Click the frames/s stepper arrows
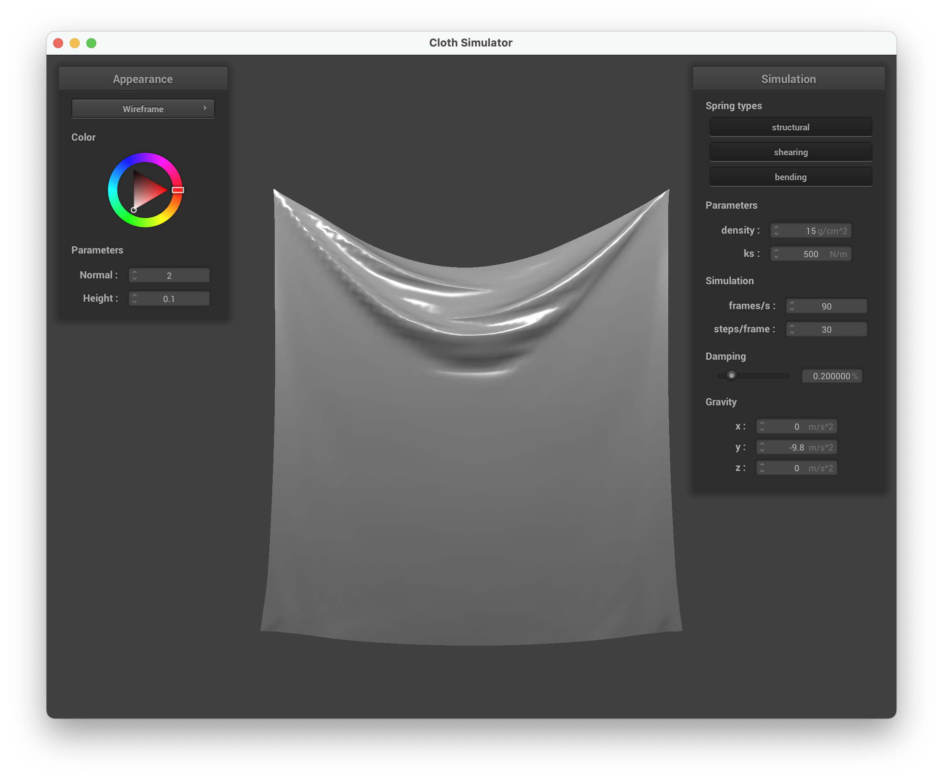 792,306
